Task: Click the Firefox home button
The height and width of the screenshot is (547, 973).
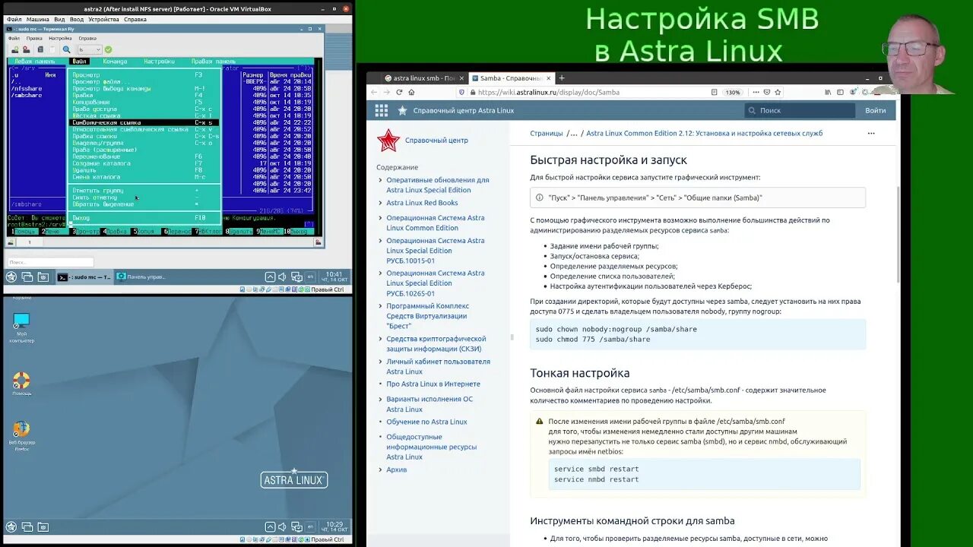Action: 411,92
